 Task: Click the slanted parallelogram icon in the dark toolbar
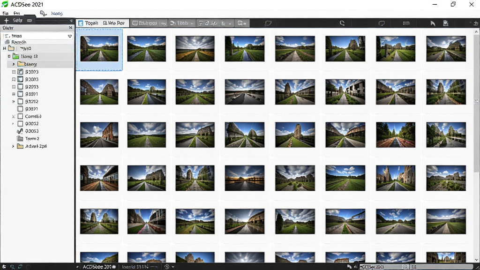click(268, 23)
